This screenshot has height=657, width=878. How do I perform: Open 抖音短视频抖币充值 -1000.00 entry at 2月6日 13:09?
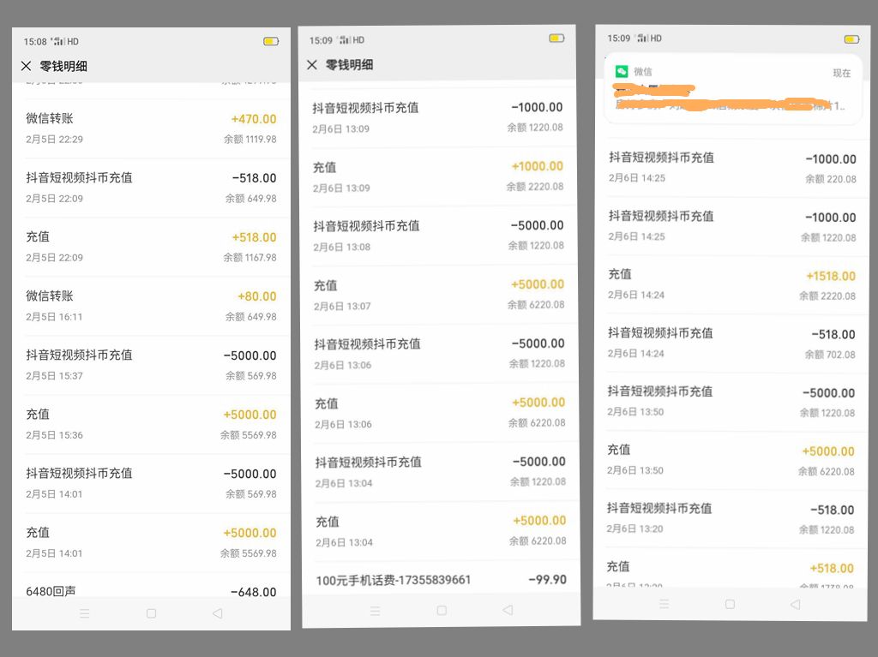[438, 117]
